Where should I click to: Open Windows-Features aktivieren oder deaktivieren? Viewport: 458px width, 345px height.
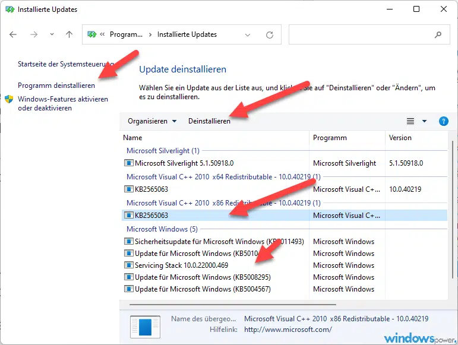click(x=62, y=103)
